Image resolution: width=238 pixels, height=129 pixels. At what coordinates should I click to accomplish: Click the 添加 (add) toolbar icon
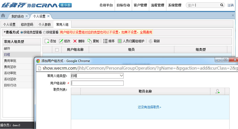tap(47, 41)
